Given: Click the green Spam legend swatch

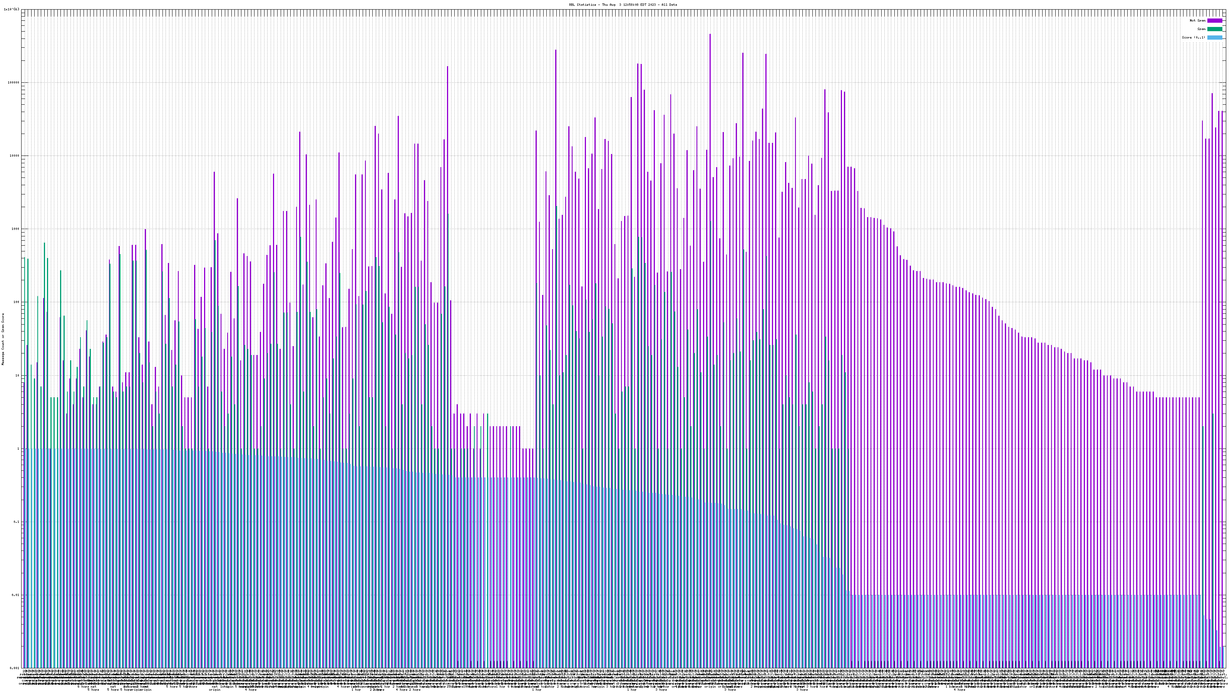Looking at the screenshot, I should [x=1215, y=29].
